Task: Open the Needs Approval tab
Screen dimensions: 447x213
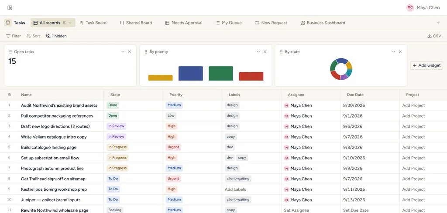Action: (x=184, y=23)
